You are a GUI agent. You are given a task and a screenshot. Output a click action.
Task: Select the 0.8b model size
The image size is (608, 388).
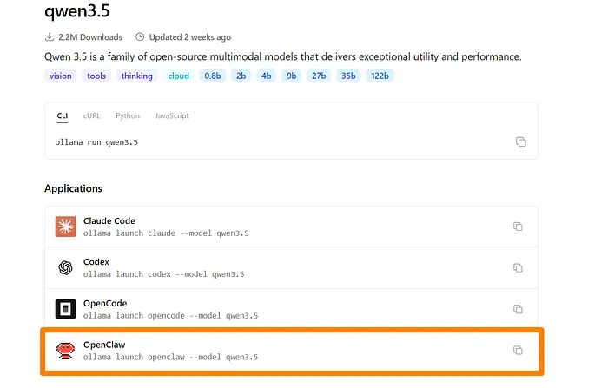click(x=212, y=76)
